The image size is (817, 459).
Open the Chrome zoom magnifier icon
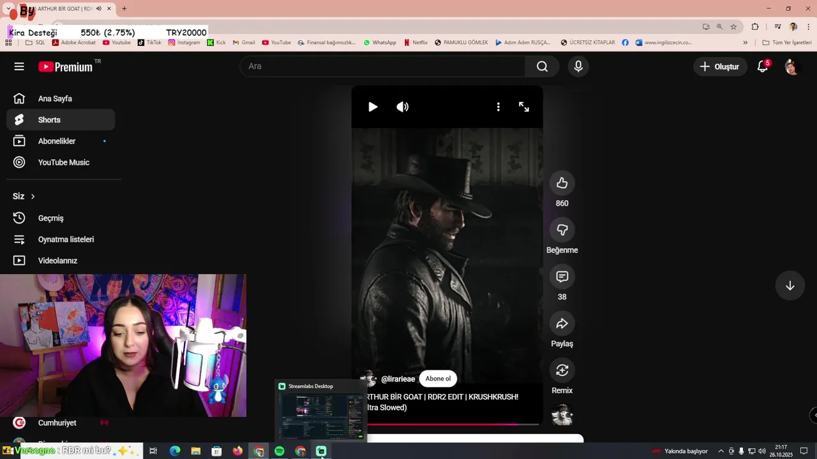click(x=719, y=27)
